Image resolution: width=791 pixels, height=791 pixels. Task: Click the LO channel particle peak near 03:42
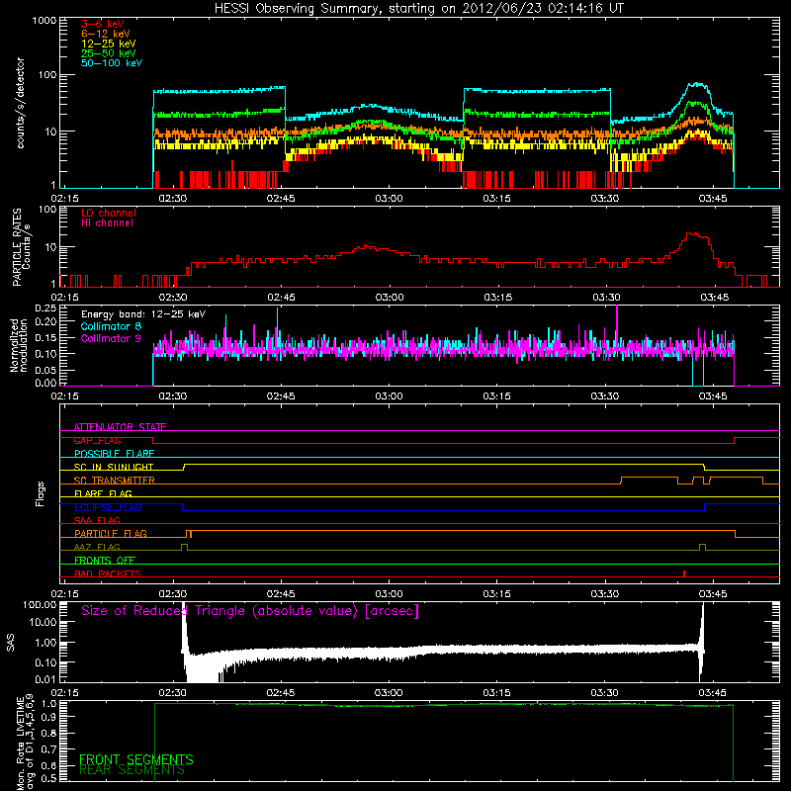click(694, 234)
